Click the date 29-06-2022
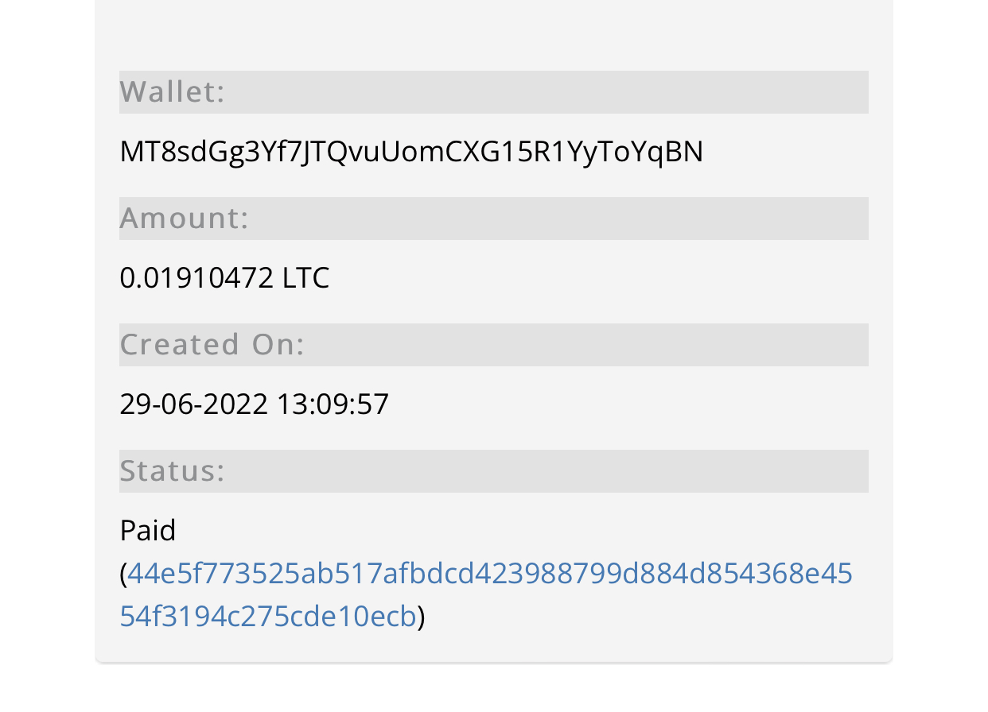Image resolution: width=988 pixels, height=712 pixels. point(193,404)
